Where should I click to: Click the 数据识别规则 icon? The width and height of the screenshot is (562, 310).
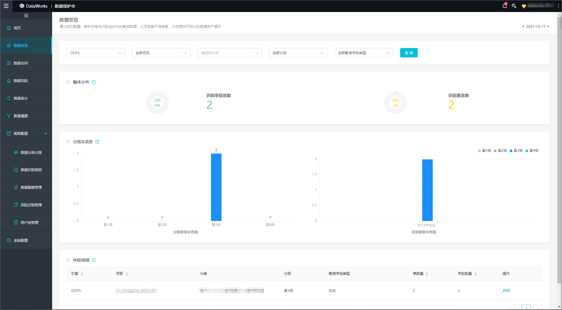16,170
